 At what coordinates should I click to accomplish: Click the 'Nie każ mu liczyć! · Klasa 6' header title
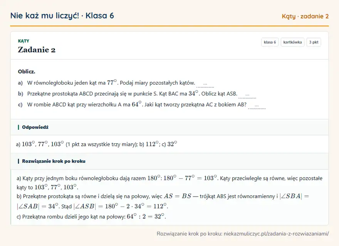[62, 15]
